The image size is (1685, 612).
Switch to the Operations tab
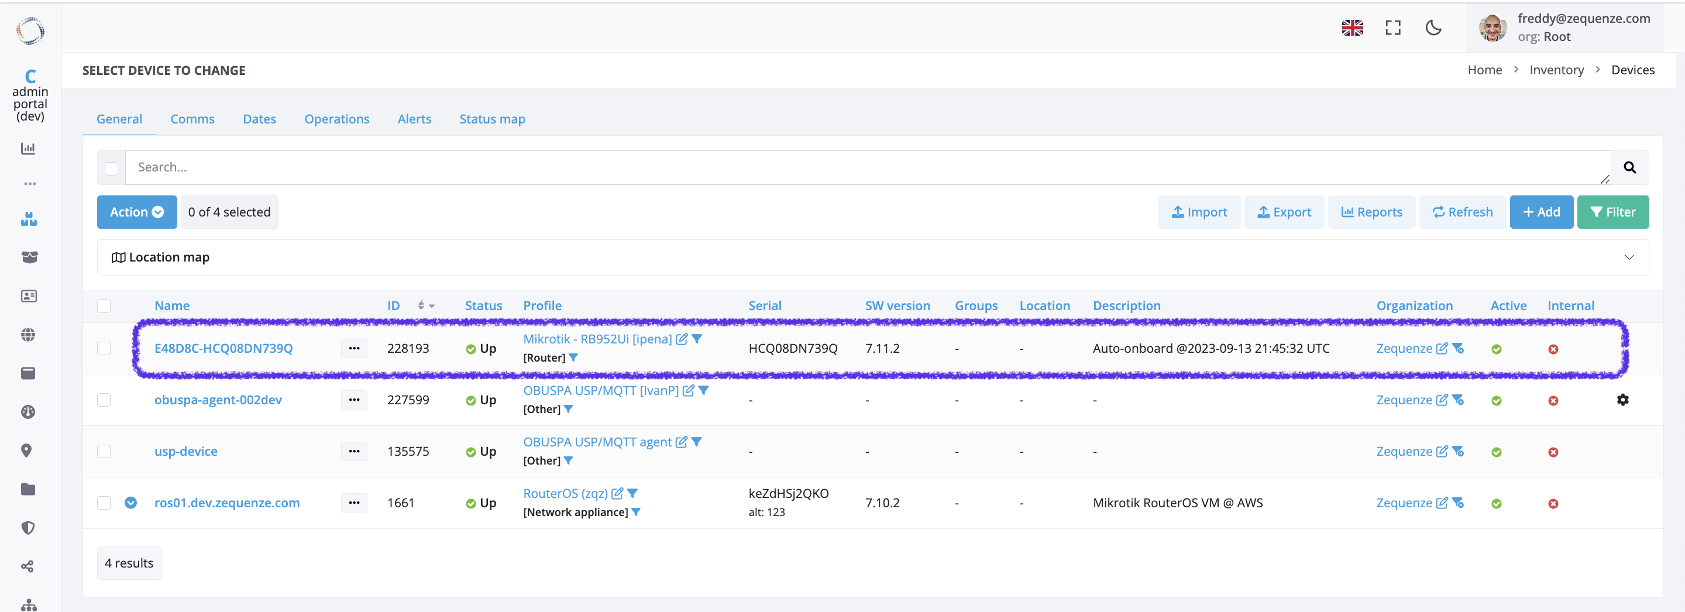coord(336,119)
